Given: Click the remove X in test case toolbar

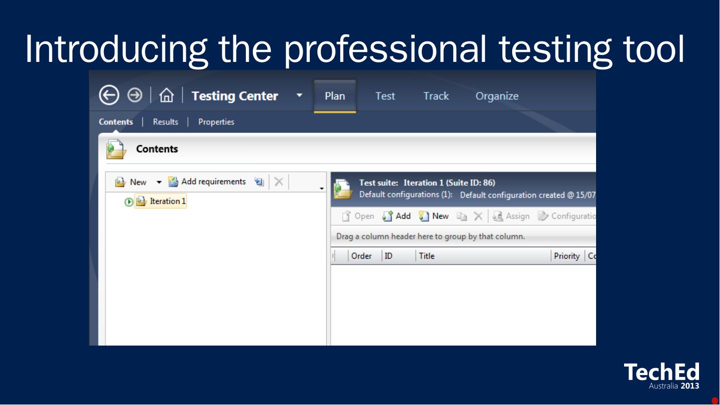Looking at the screenshot, I should (478, 216).
